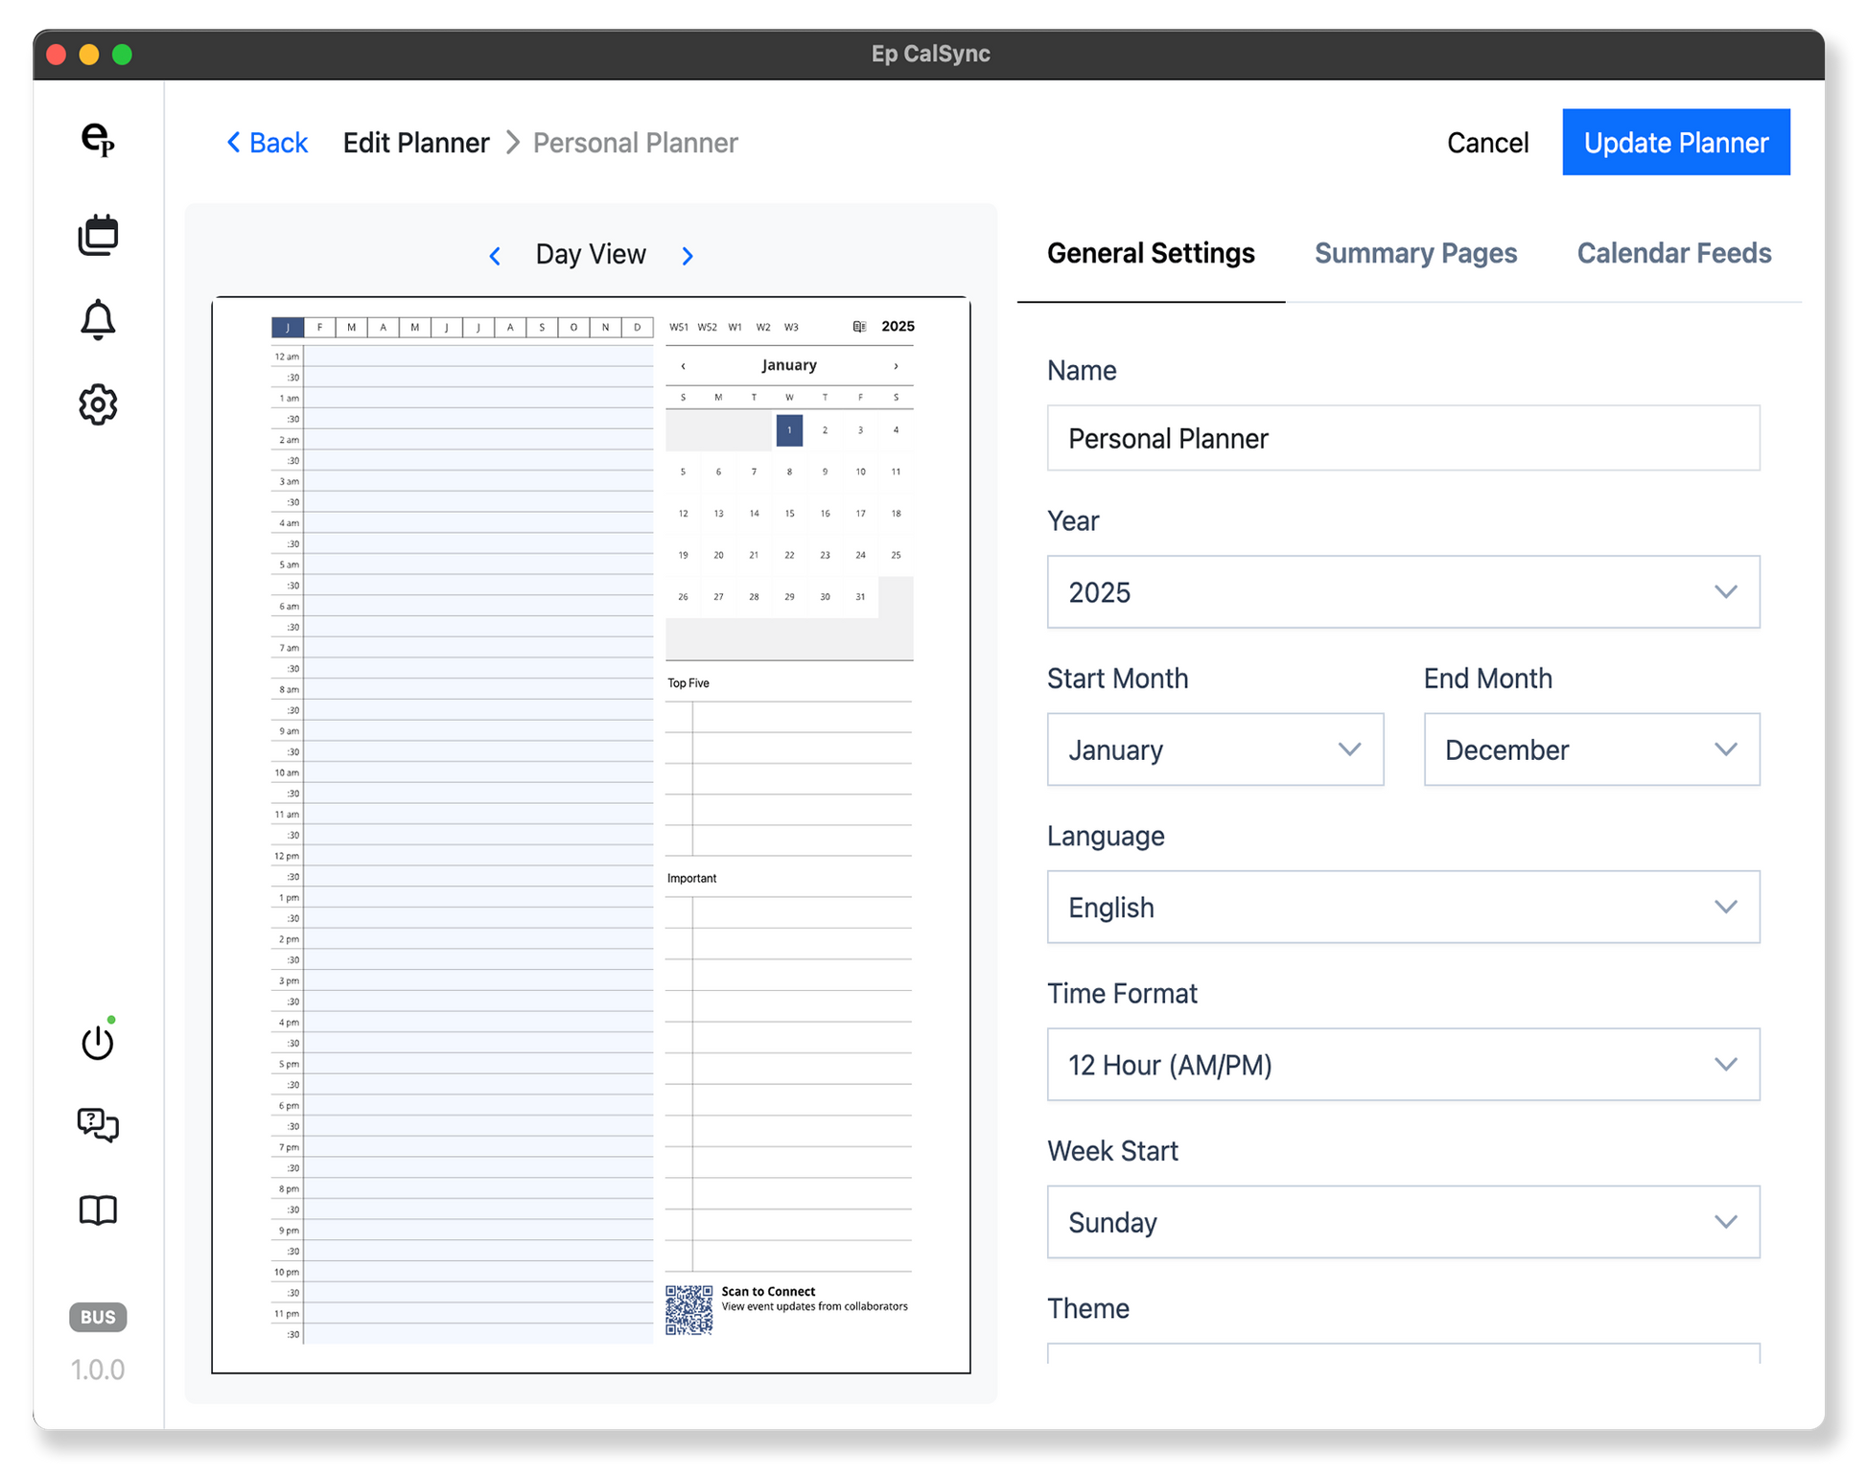Click the planner Name input field
This screenshot has width=1866, height=1474.
coord(1403,438)
